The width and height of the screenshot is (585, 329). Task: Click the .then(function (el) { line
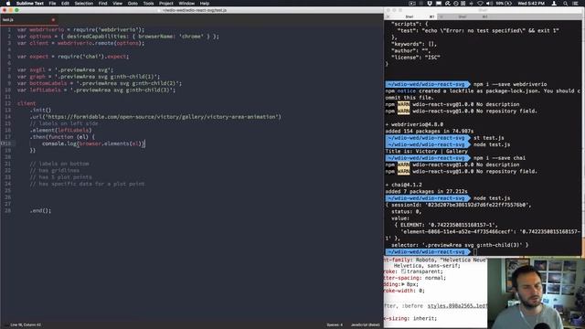[62, 137]
